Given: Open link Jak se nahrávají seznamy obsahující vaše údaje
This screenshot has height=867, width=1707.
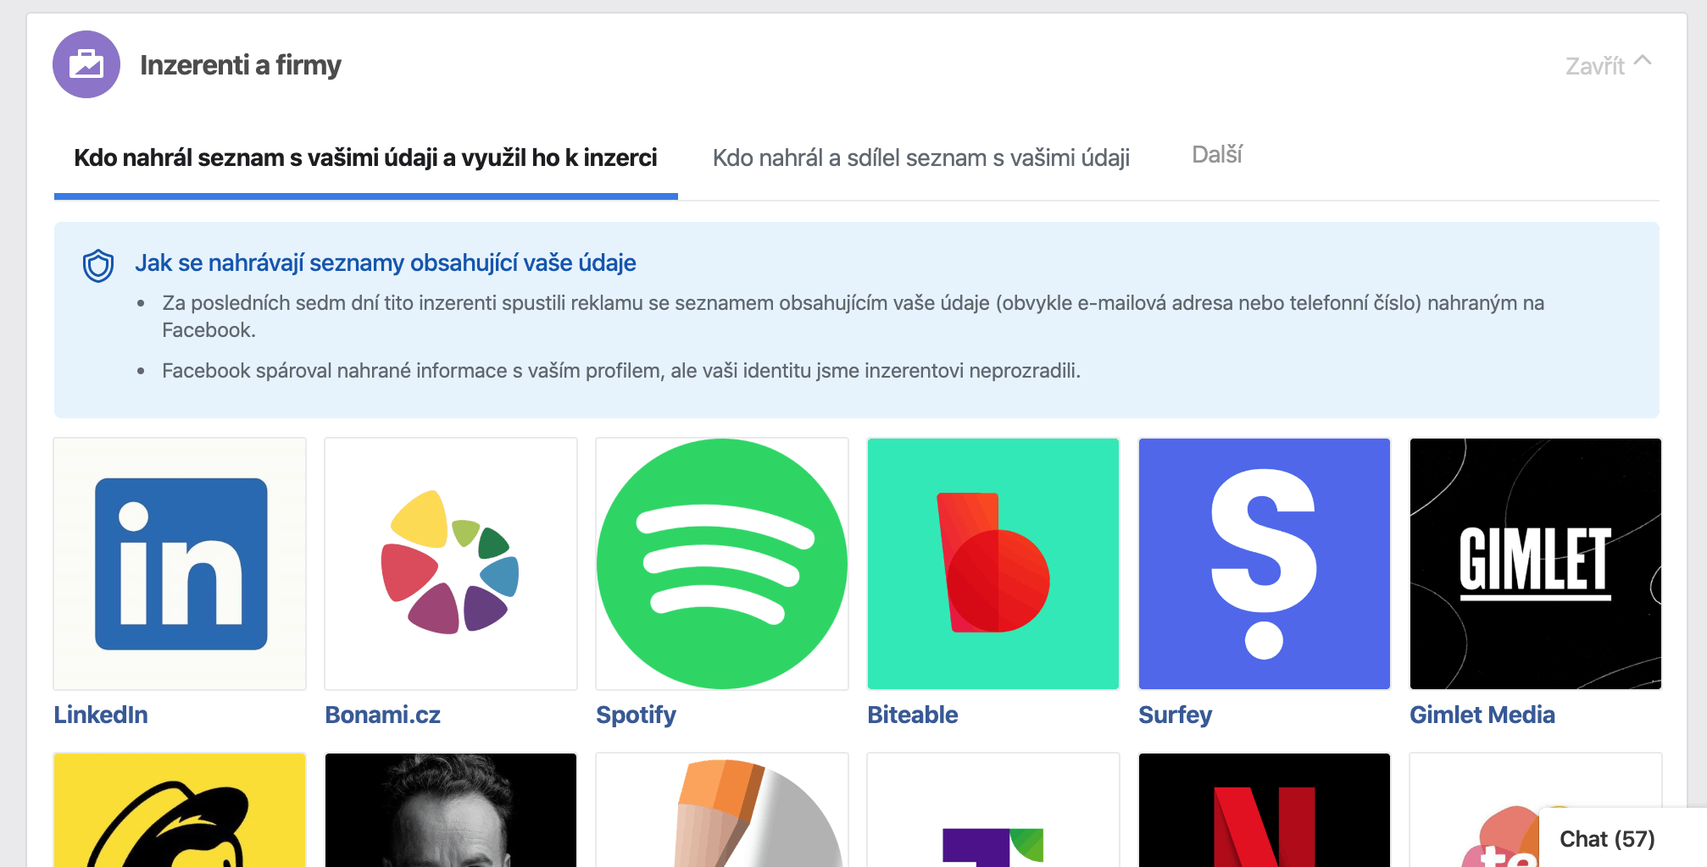Looking at the screenshot, I should (386, 263).
